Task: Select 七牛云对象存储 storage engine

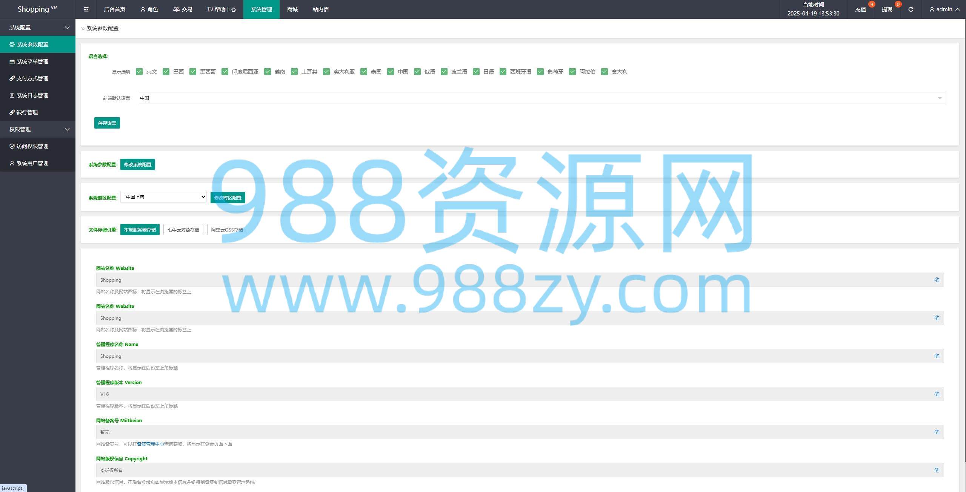Action: pos(183,230)
